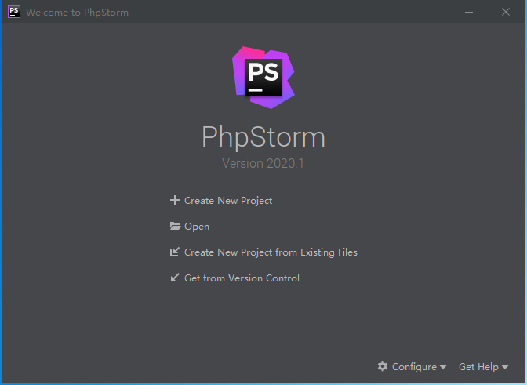Viewport: 527px width, 385px height.
Task: Expand the Get Help dropdown arrow
Action: (x=505, y=368)
